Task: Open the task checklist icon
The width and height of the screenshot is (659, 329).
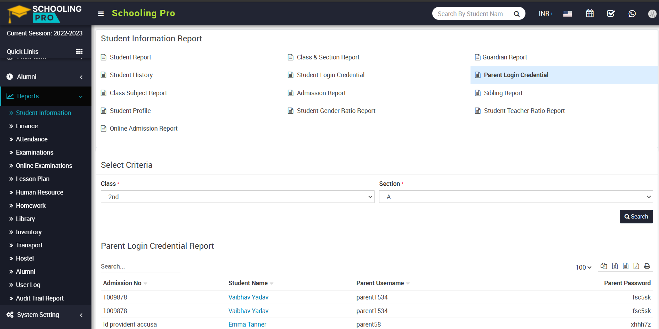Action: pyautogui.click(x=611, y=14)
